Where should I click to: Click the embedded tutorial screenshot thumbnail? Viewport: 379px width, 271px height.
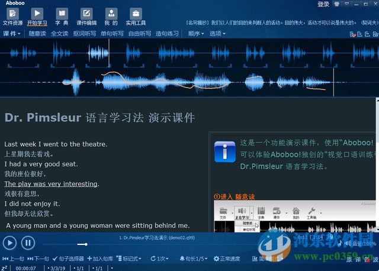point(295,216)
